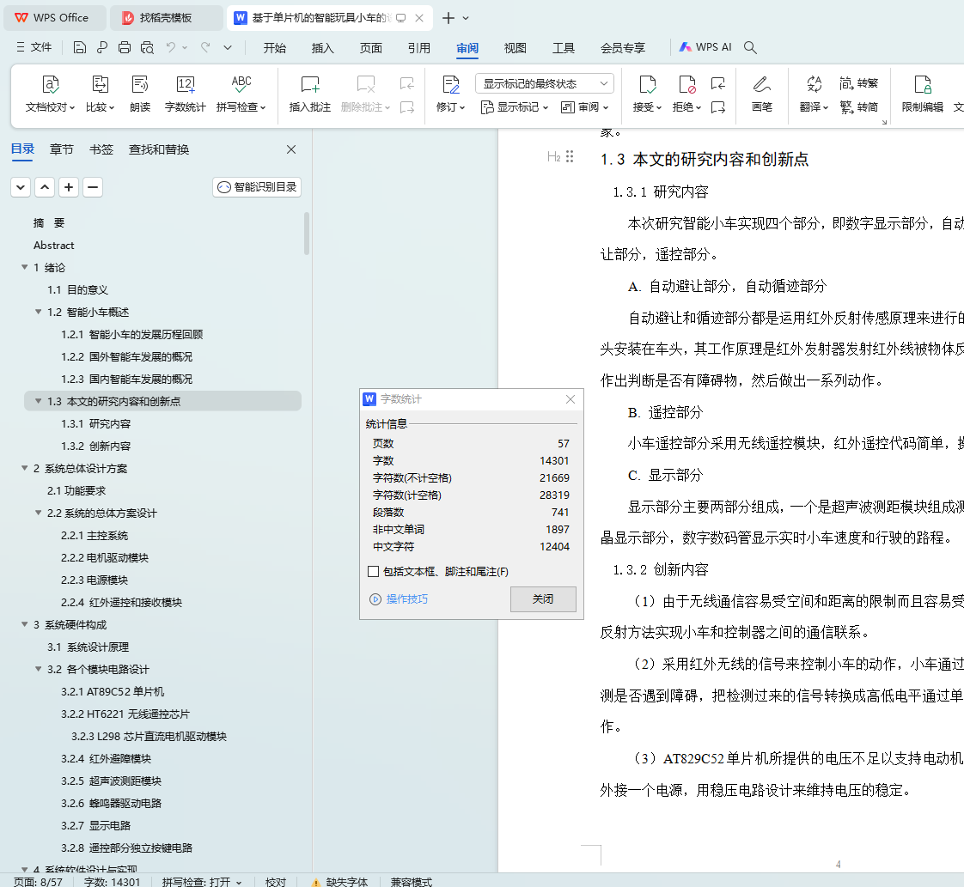Run 拼写检查 spell check

point(241,94)
